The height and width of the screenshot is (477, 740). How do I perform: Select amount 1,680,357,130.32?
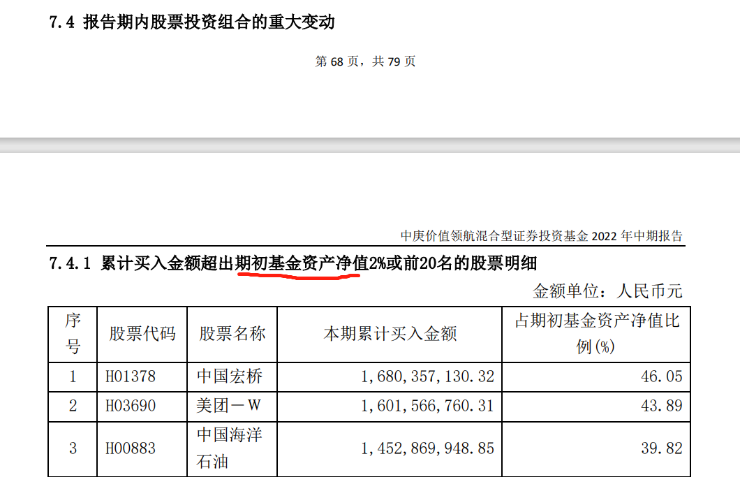tap(427, 376)
